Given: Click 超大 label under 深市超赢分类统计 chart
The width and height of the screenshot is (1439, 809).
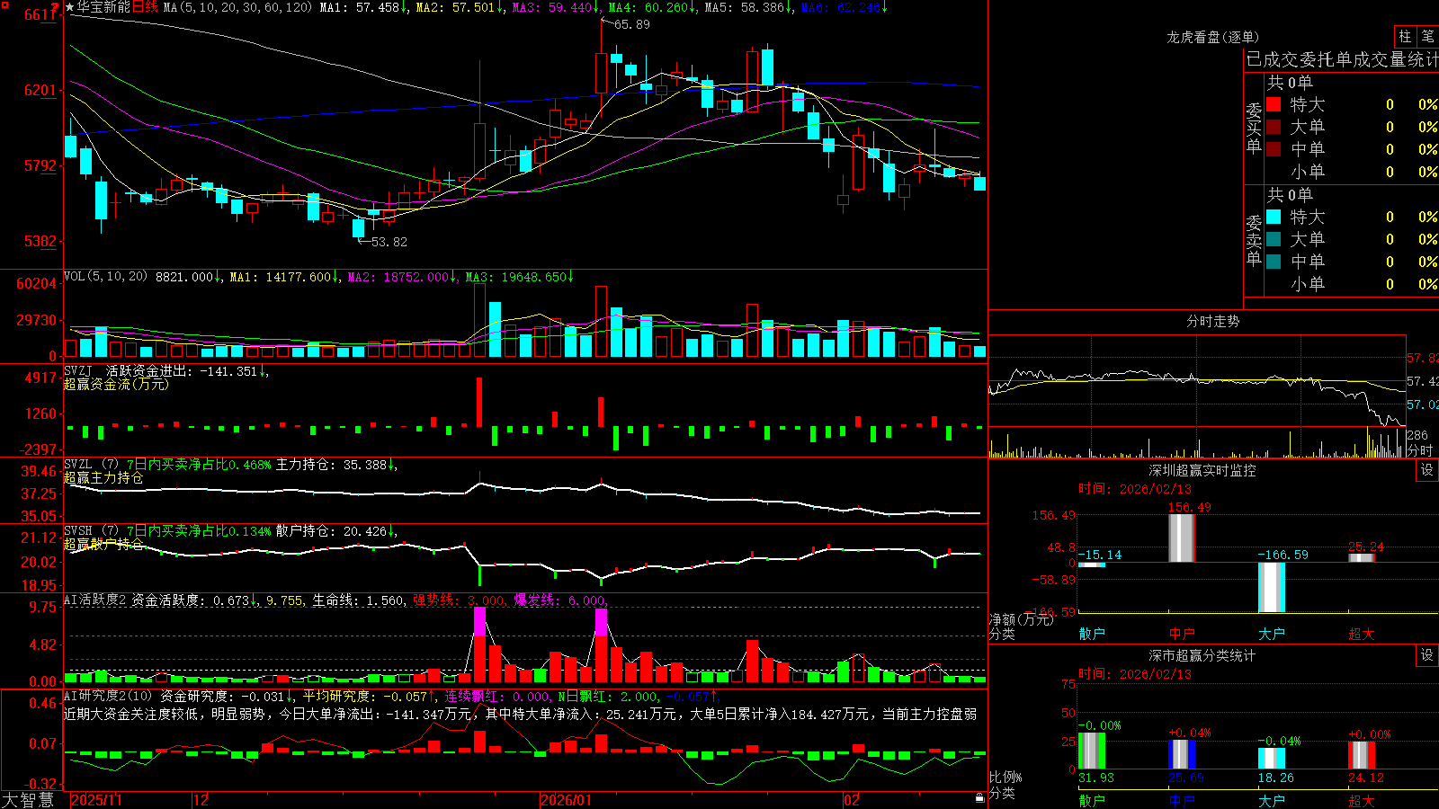Looking at the screenshot, I should point(1362,800).
